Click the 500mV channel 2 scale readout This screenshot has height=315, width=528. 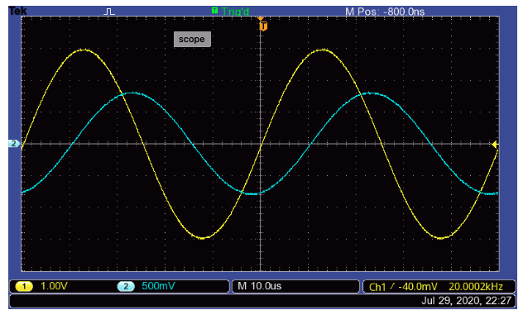(158, 286)
